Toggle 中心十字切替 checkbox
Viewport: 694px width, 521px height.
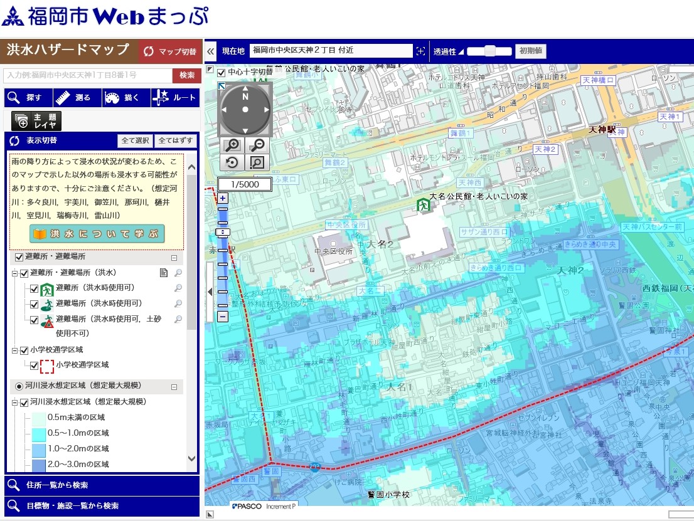pos(222,72)
